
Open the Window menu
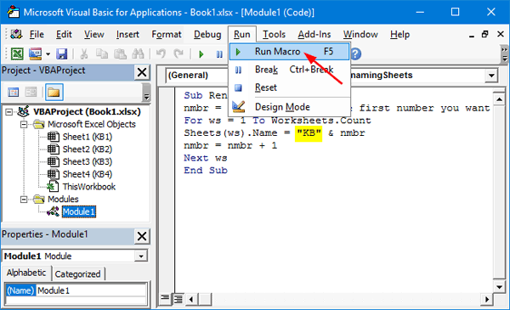point(360,34)
